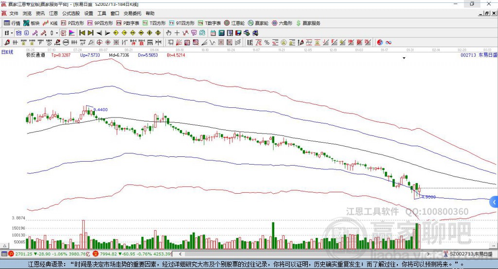498x269 pixels.
Task: Open T四方形 tool
Action: coord(154,23)
